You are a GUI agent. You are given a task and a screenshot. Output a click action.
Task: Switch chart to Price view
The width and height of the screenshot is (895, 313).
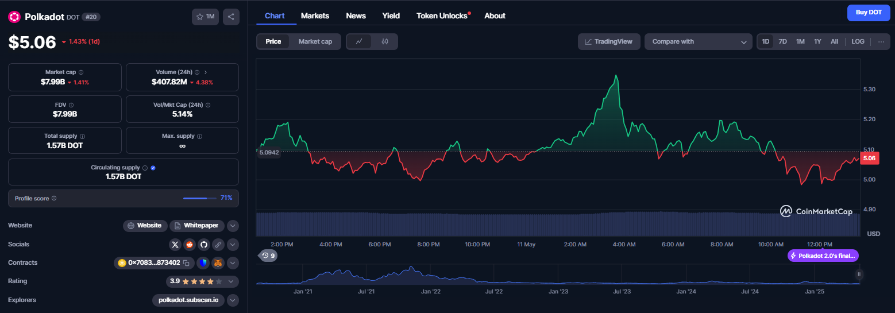[273, 41]
